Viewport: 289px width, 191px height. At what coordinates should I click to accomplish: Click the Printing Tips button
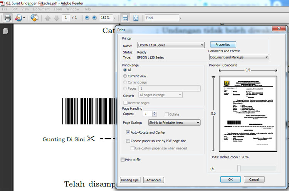coord(130,180)
